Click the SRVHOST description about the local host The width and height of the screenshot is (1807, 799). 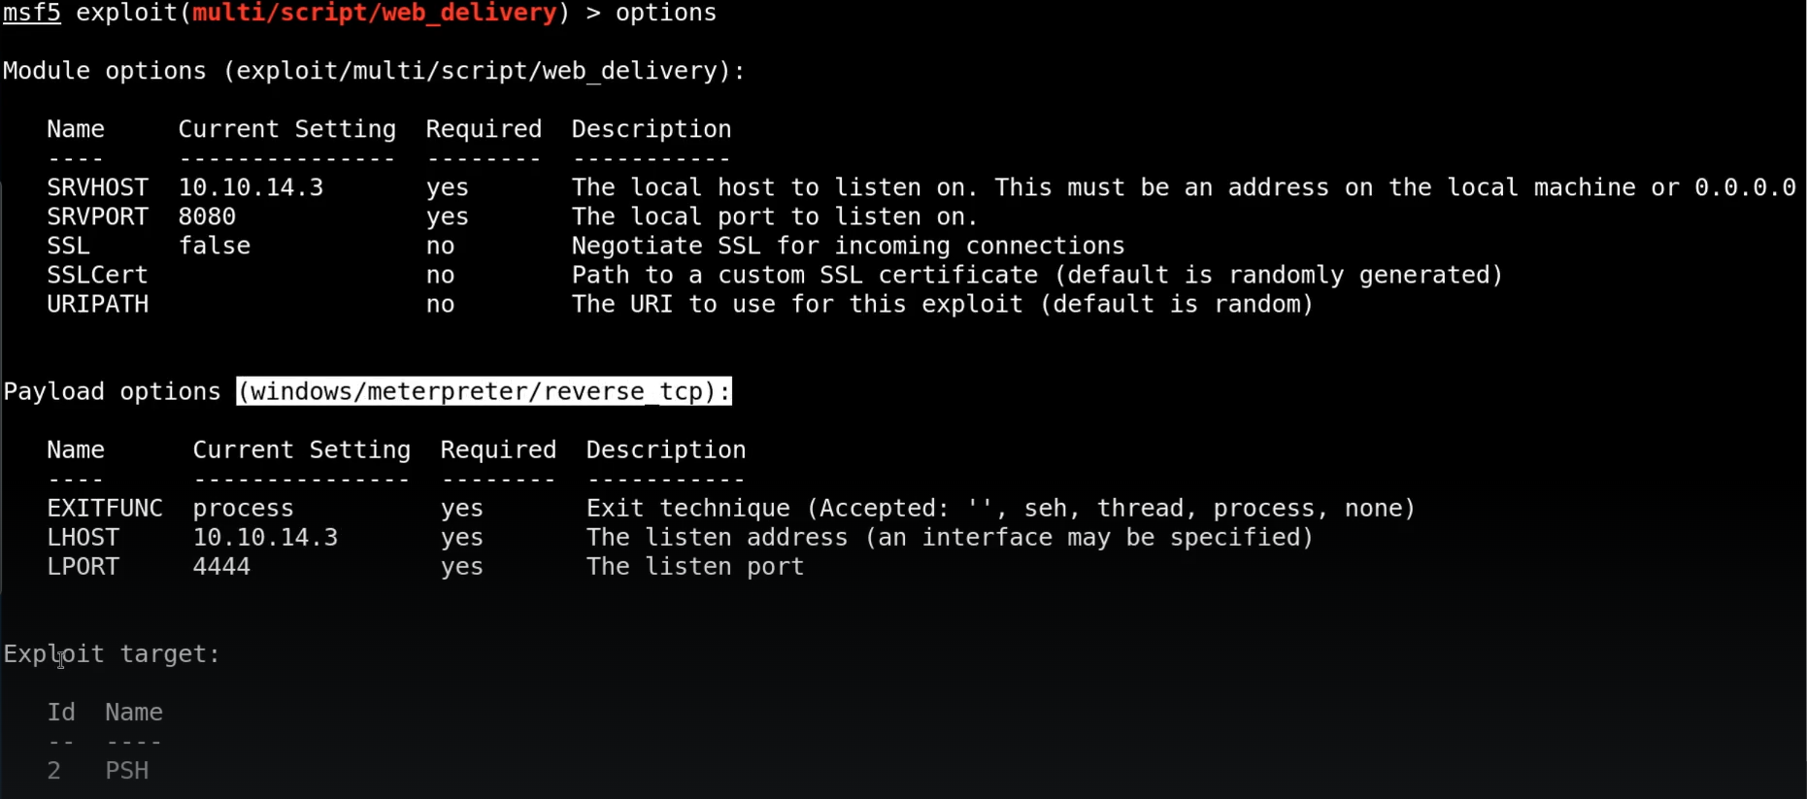pos(1184,187)
